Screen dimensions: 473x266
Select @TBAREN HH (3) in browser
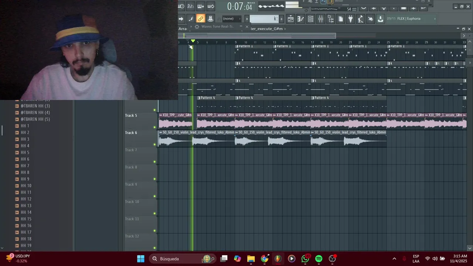point(35,106)
